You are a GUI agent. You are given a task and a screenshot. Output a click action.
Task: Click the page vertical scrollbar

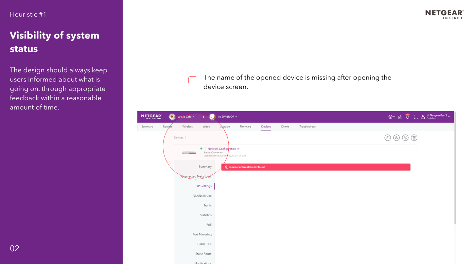coord(455,168)
